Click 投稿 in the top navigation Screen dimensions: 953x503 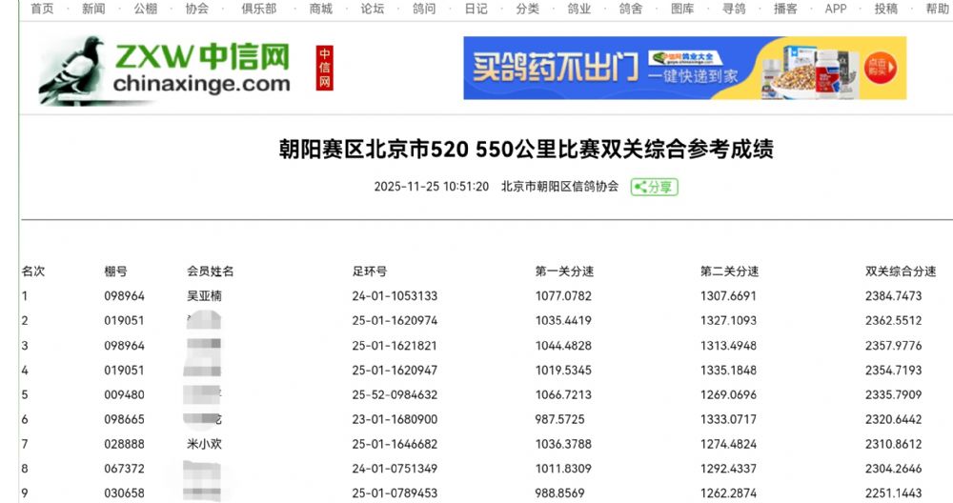(885, 9)
